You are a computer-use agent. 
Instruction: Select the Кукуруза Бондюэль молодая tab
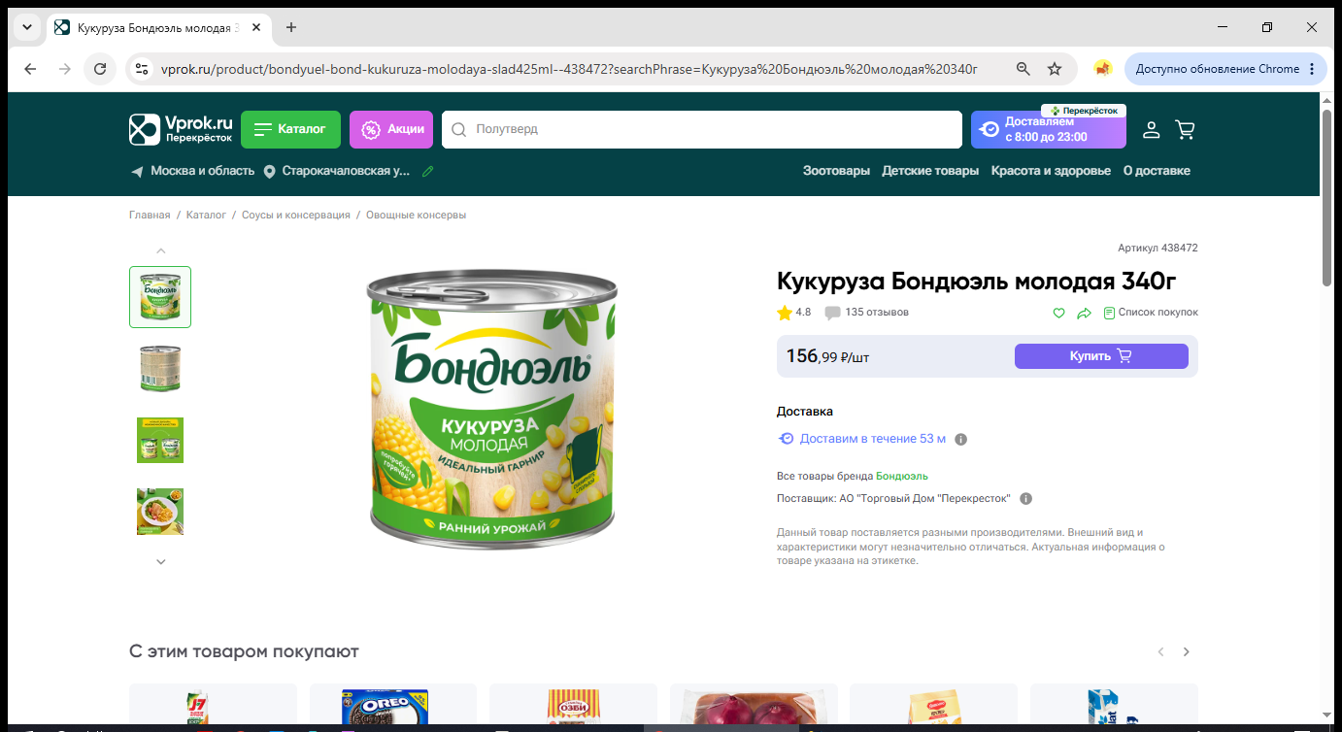pyautogui.click(x=158, y=27)
